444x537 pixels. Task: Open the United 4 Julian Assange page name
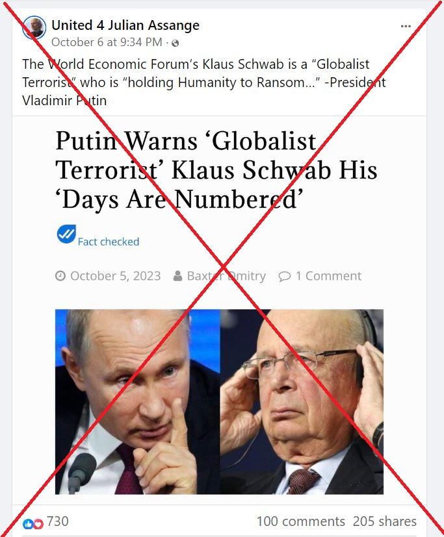tap(125, 25)
